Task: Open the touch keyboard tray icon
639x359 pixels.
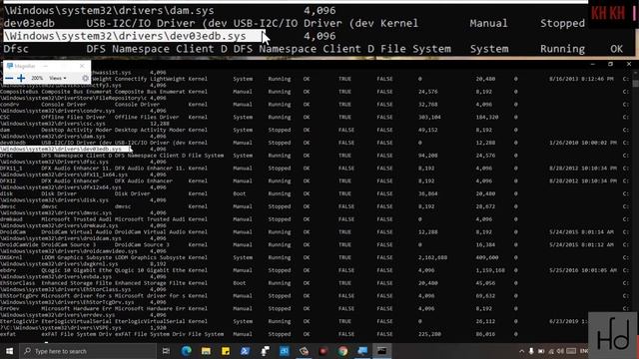Action: point(571,351)
